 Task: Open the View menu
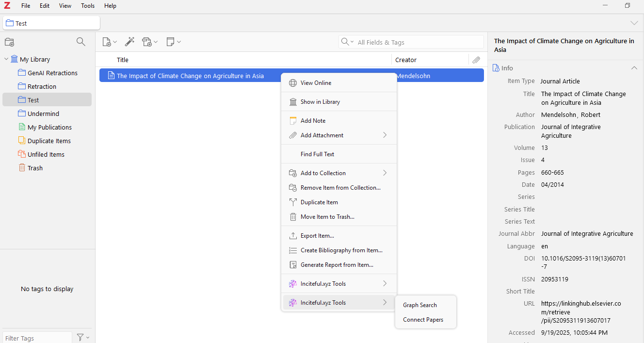(x=65, y=6)
